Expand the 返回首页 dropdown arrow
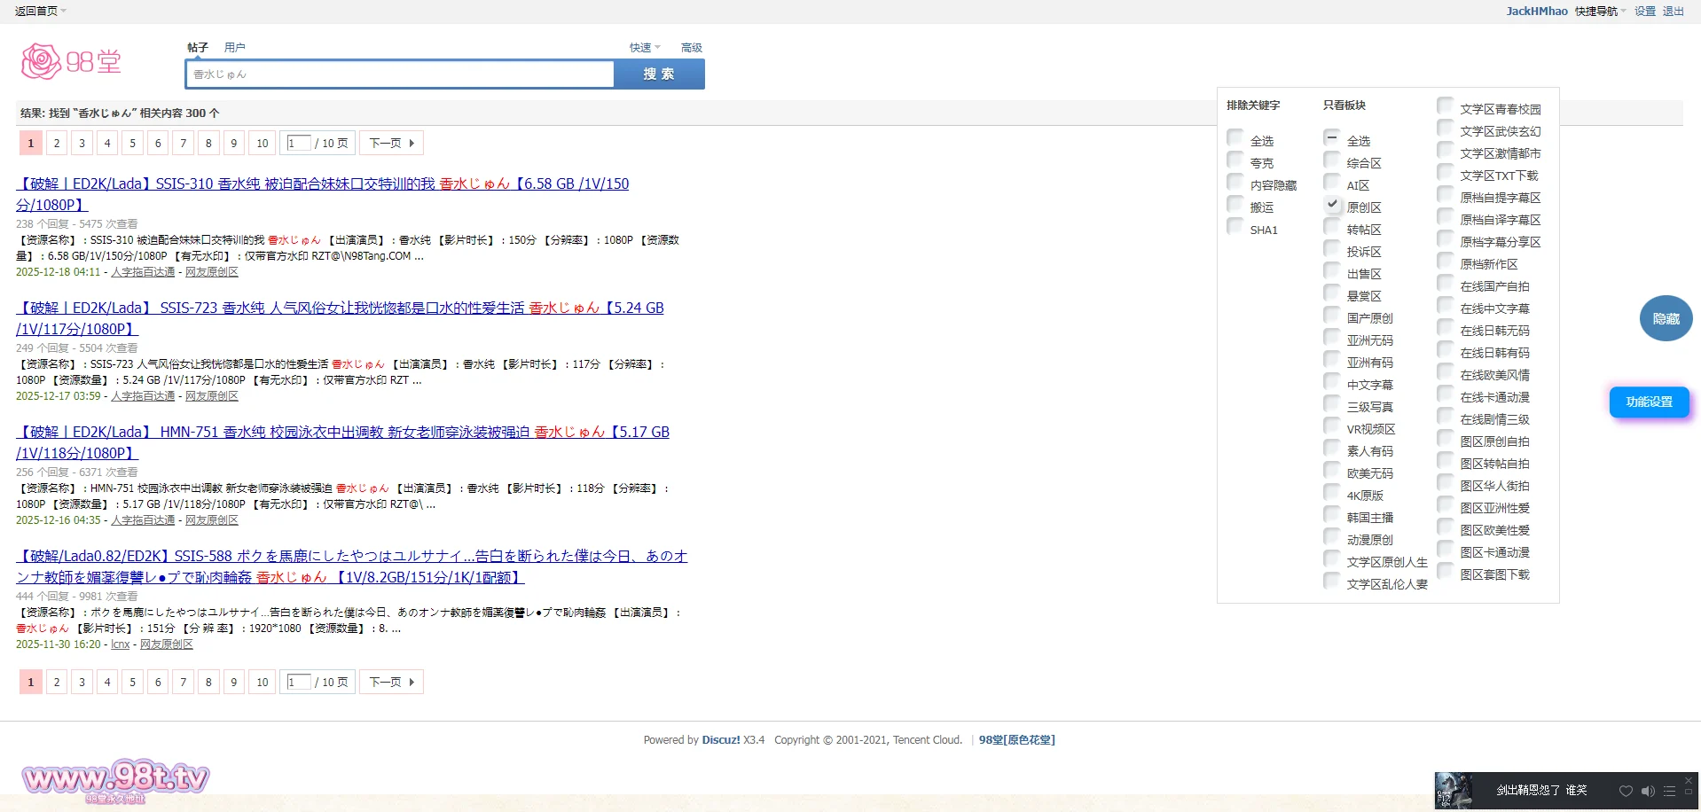 pos(64,12)
